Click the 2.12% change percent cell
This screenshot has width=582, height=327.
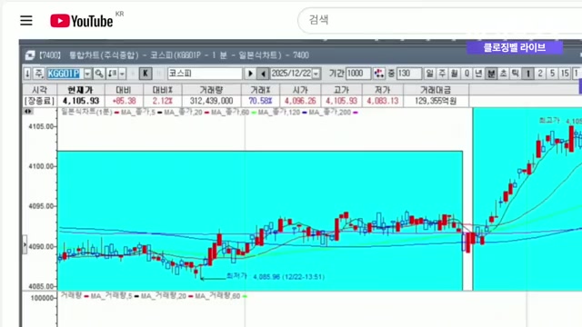coord(162,101)
